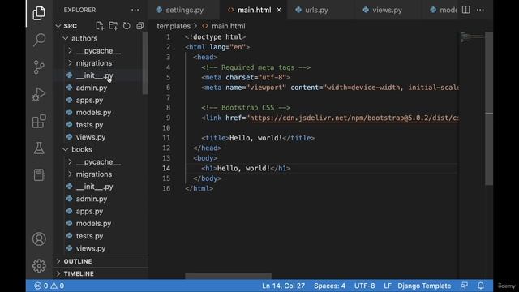Screen dimensions: 519x292
Task: Close the main.html tab
Action: (x=279, y=10)
